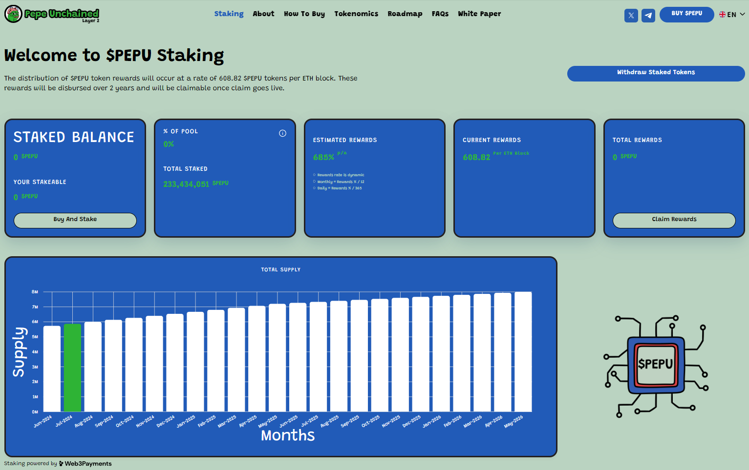This screenshot has height=470, width=749.
Task: Select the Jun-2024 supply bar
Action: (52, 368)
